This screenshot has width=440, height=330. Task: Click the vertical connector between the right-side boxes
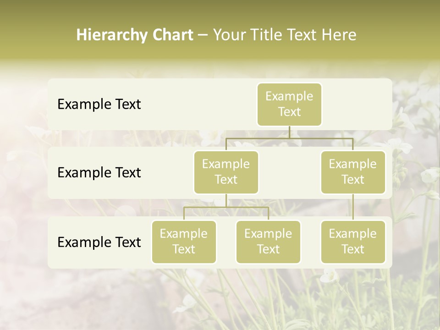(x=353, y=207)
